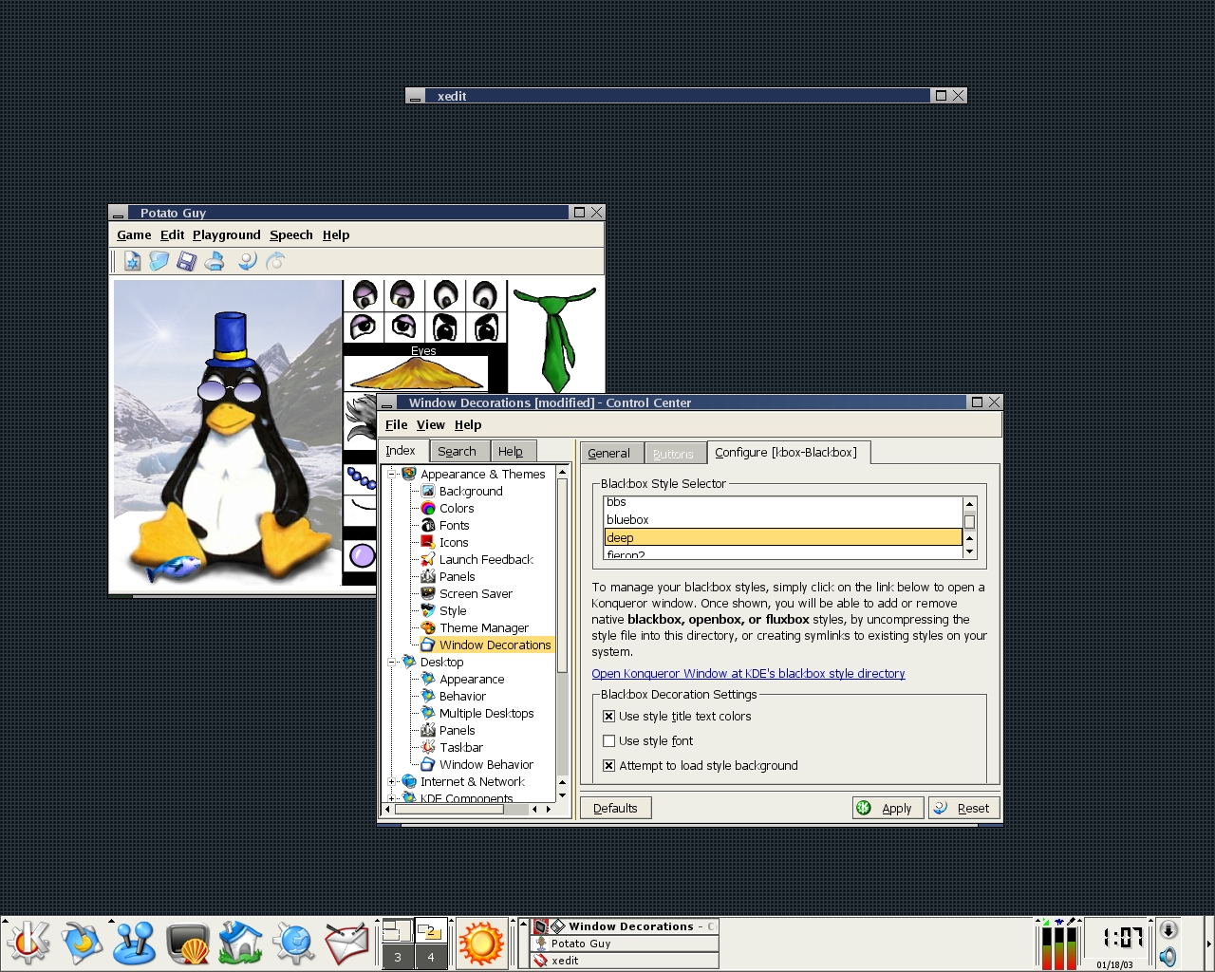Click the Defaults button
The width and height of the screenshot is (1215, 972).
point(615,809)
